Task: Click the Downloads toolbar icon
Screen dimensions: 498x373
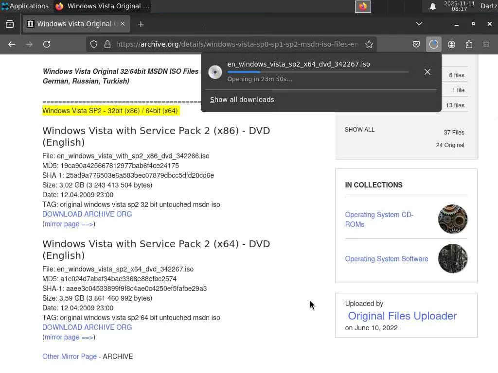Action: [x=434, y=44]
